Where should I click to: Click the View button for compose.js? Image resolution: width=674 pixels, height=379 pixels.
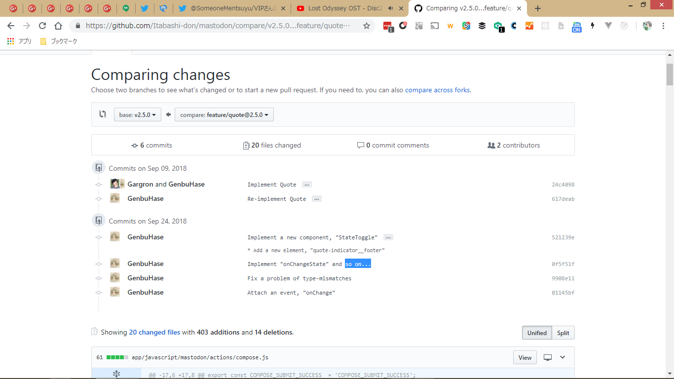tap(524, 357)
